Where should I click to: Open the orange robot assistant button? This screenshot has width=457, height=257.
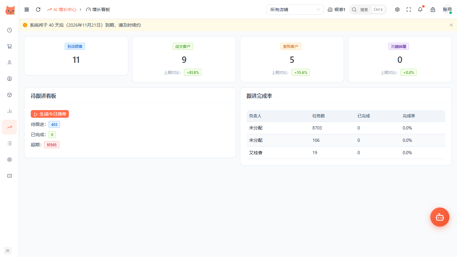pos(440,217)
